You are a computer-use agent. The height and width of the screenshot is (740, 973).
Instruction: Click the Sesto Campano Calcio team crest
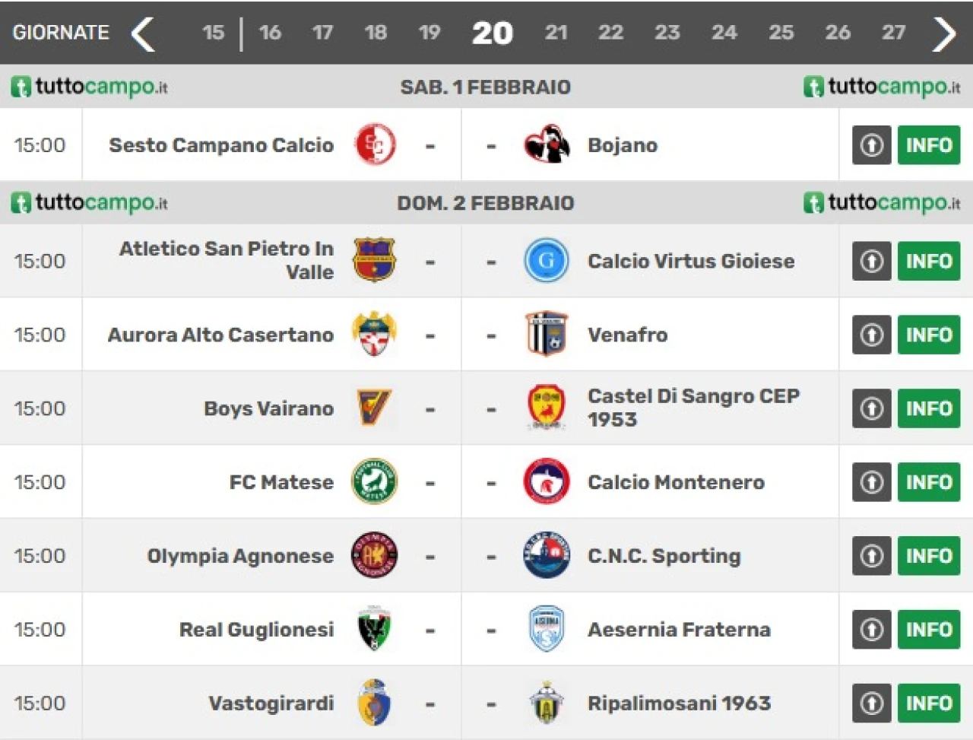tap(375, 145)
